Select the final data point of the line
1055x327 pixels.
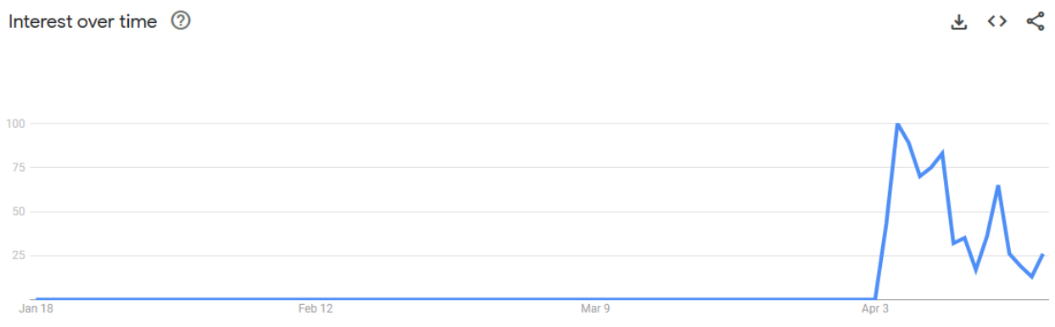pyautogui.click(x=1042, y=254)
